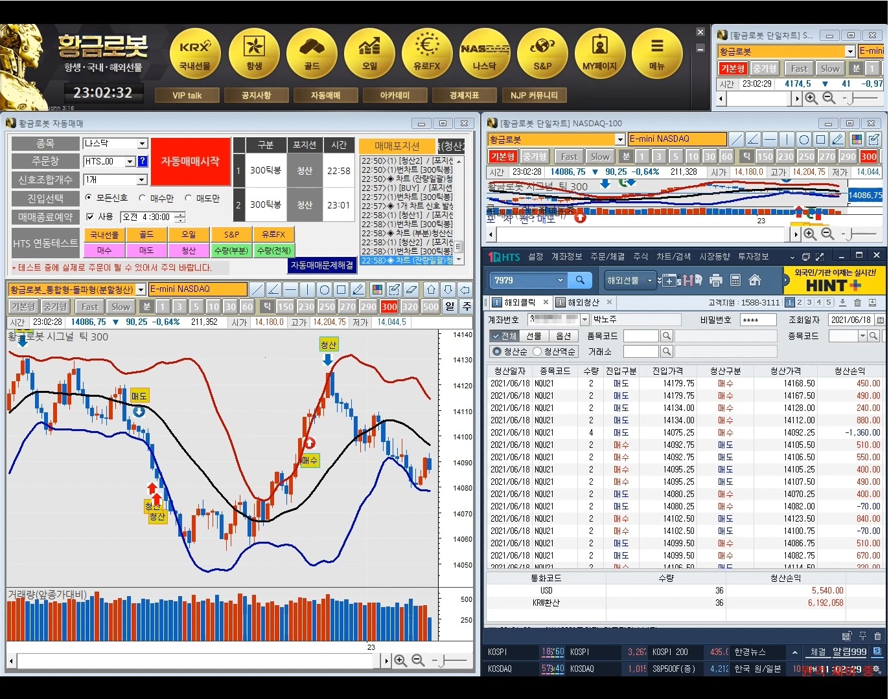Screen dimensions: 889x699
Task: Open 주문창 HTS_00 dropdown
Action: 130,161
